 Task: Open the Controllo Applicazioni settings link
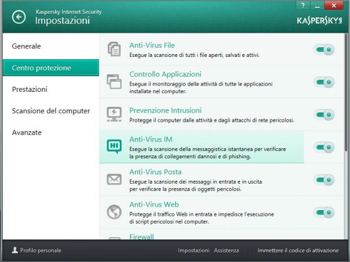click(x=165, y=74)
